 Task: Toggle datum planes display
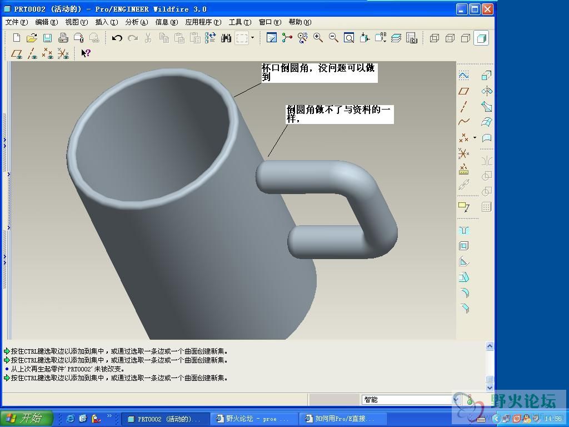coord(17,54)
